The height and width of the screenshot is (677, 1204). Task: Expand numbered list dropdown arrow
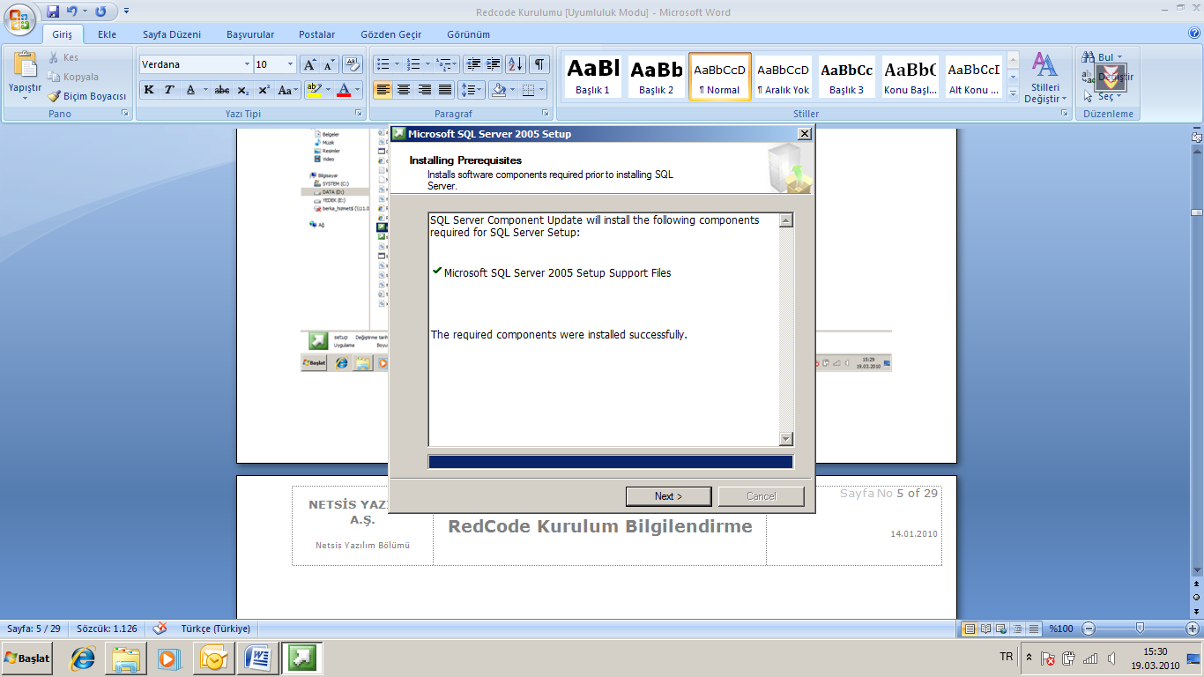click(427, 64)
